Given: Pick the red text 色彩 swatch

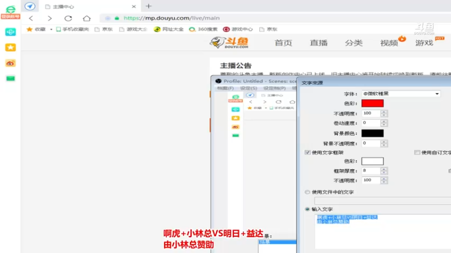Looking at the screenshot, I should 373,103.
